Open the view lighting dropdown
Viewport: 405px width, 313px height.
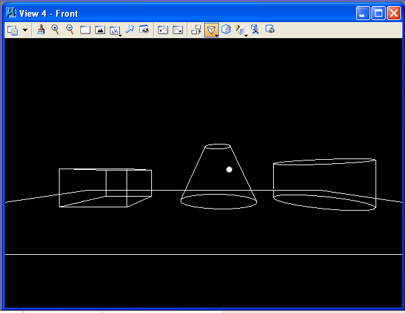[240, 30]
